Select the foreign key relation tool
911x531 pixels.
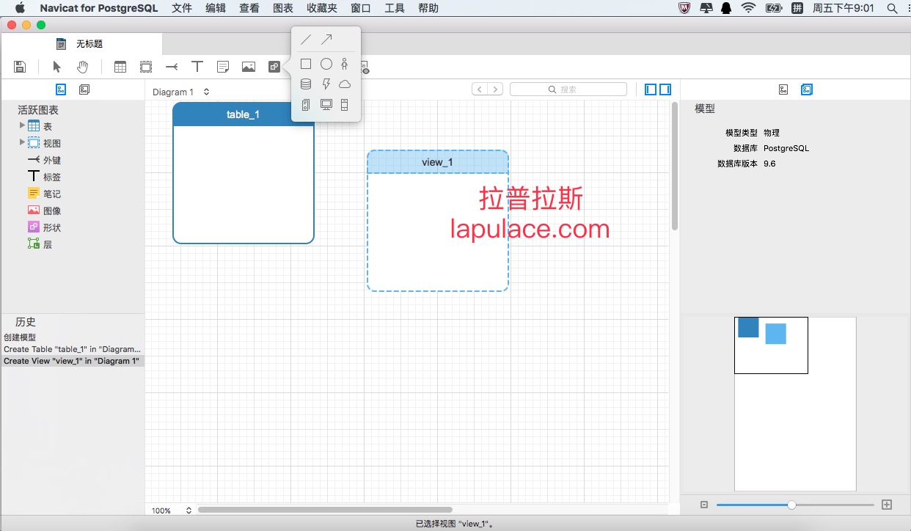pyautogui.click(x=172, y=67)
